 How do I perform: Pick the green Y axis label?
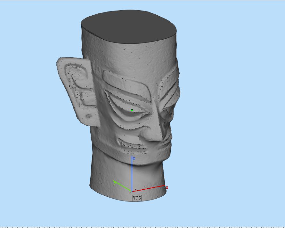pyautogui.click(x=115, y=182)
